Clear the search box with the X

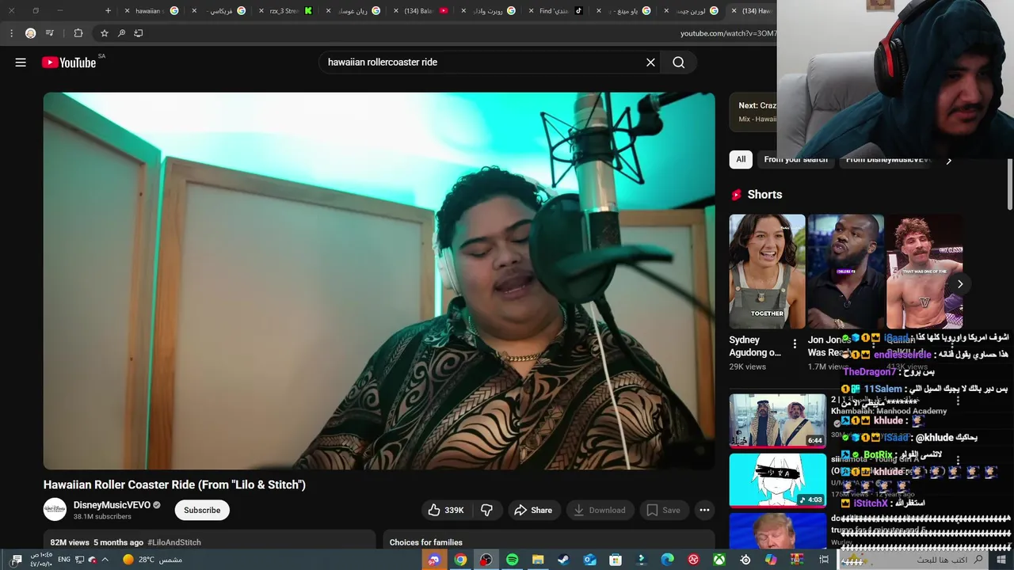point(650,63)
